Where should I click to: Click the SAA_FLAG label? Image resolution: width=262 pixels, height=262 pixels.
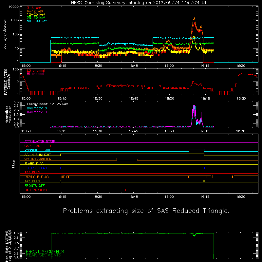tap(32, 172)
